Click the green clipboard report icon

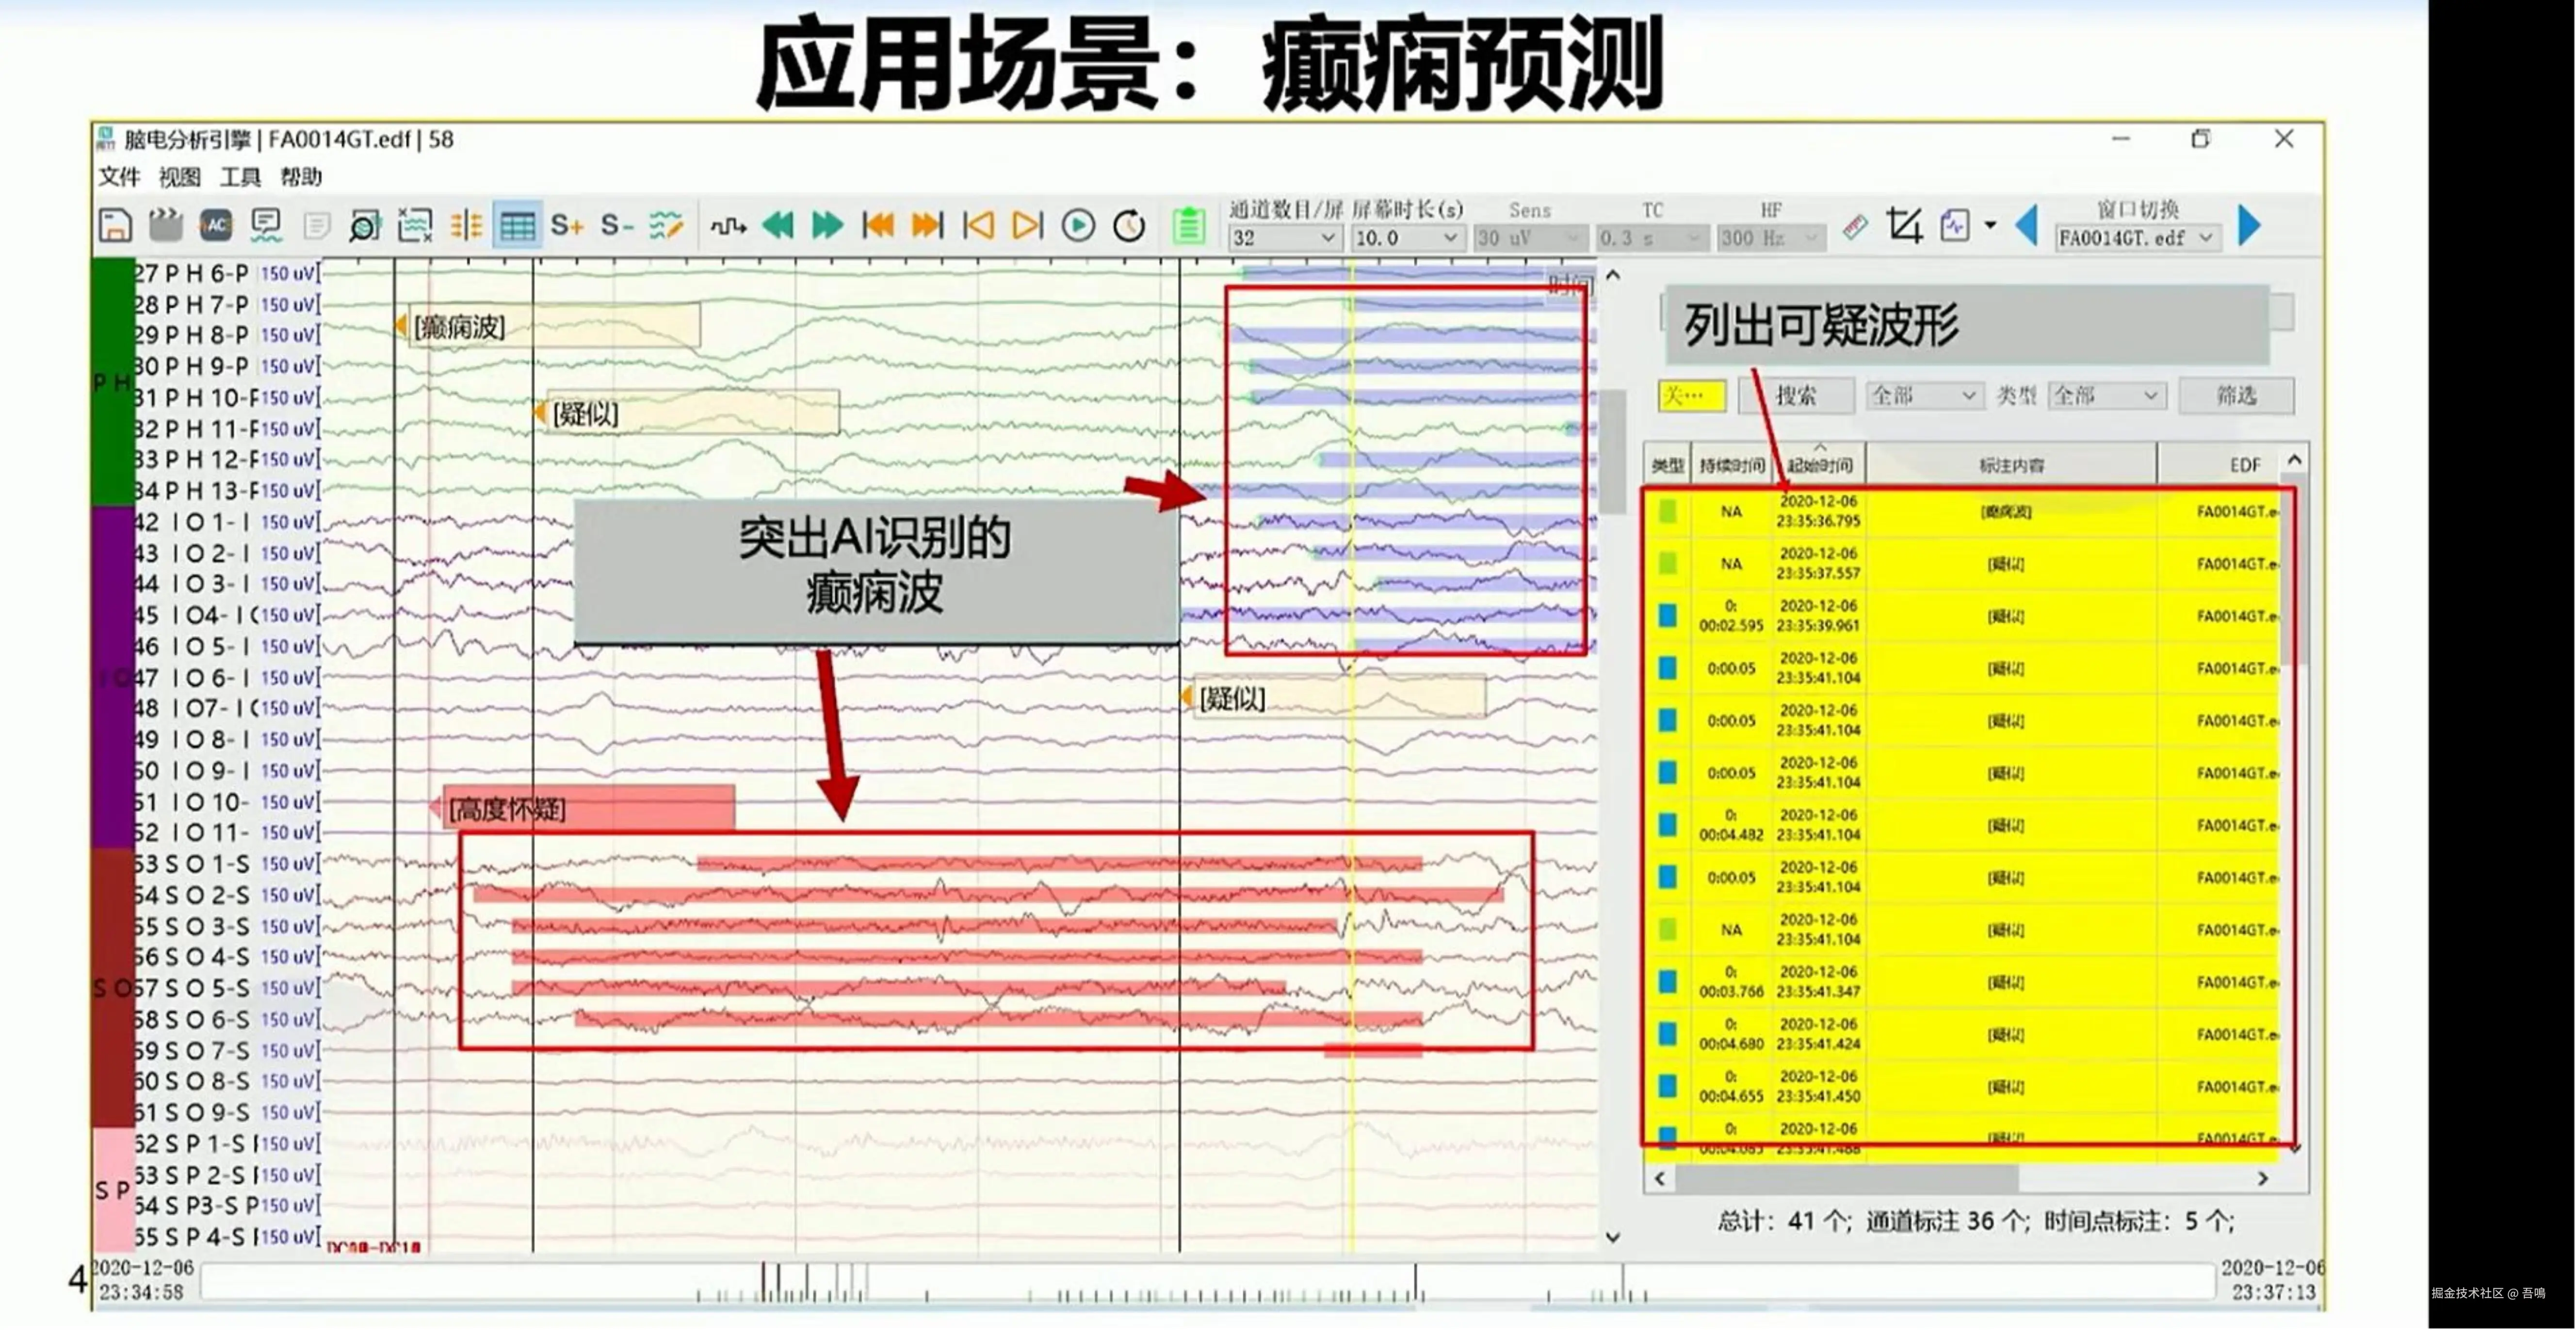pyautogui.click(x=1188, y=226)
